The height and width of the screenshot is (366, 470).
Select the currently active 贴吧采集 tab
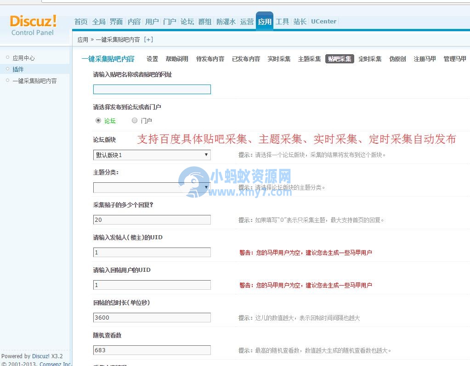tap(340, 59)
